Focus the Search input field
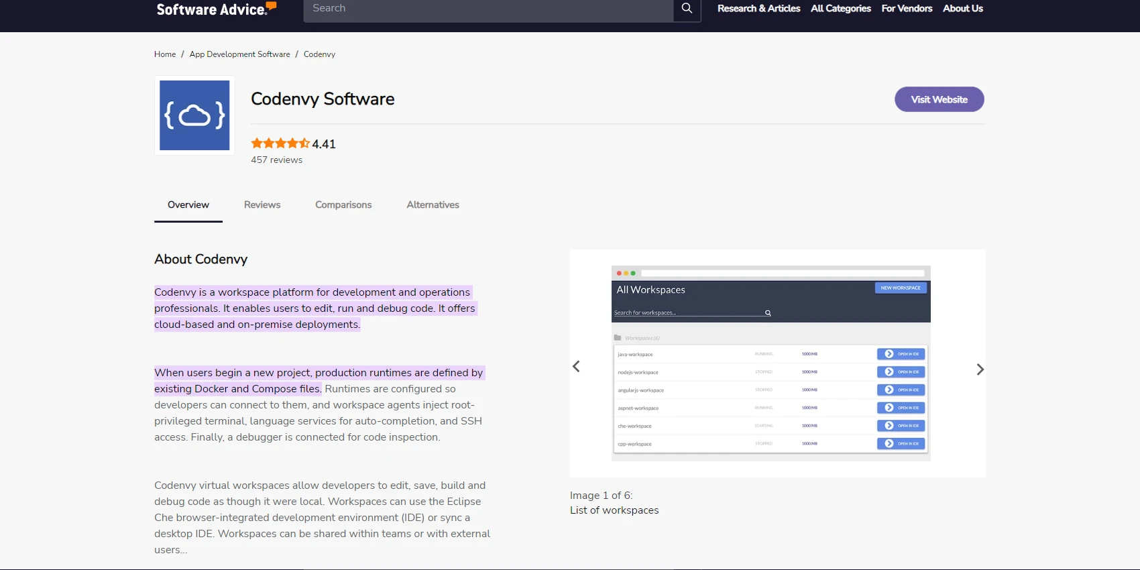1140x570 pixels. pyautogui.click(x=488, y=9)
